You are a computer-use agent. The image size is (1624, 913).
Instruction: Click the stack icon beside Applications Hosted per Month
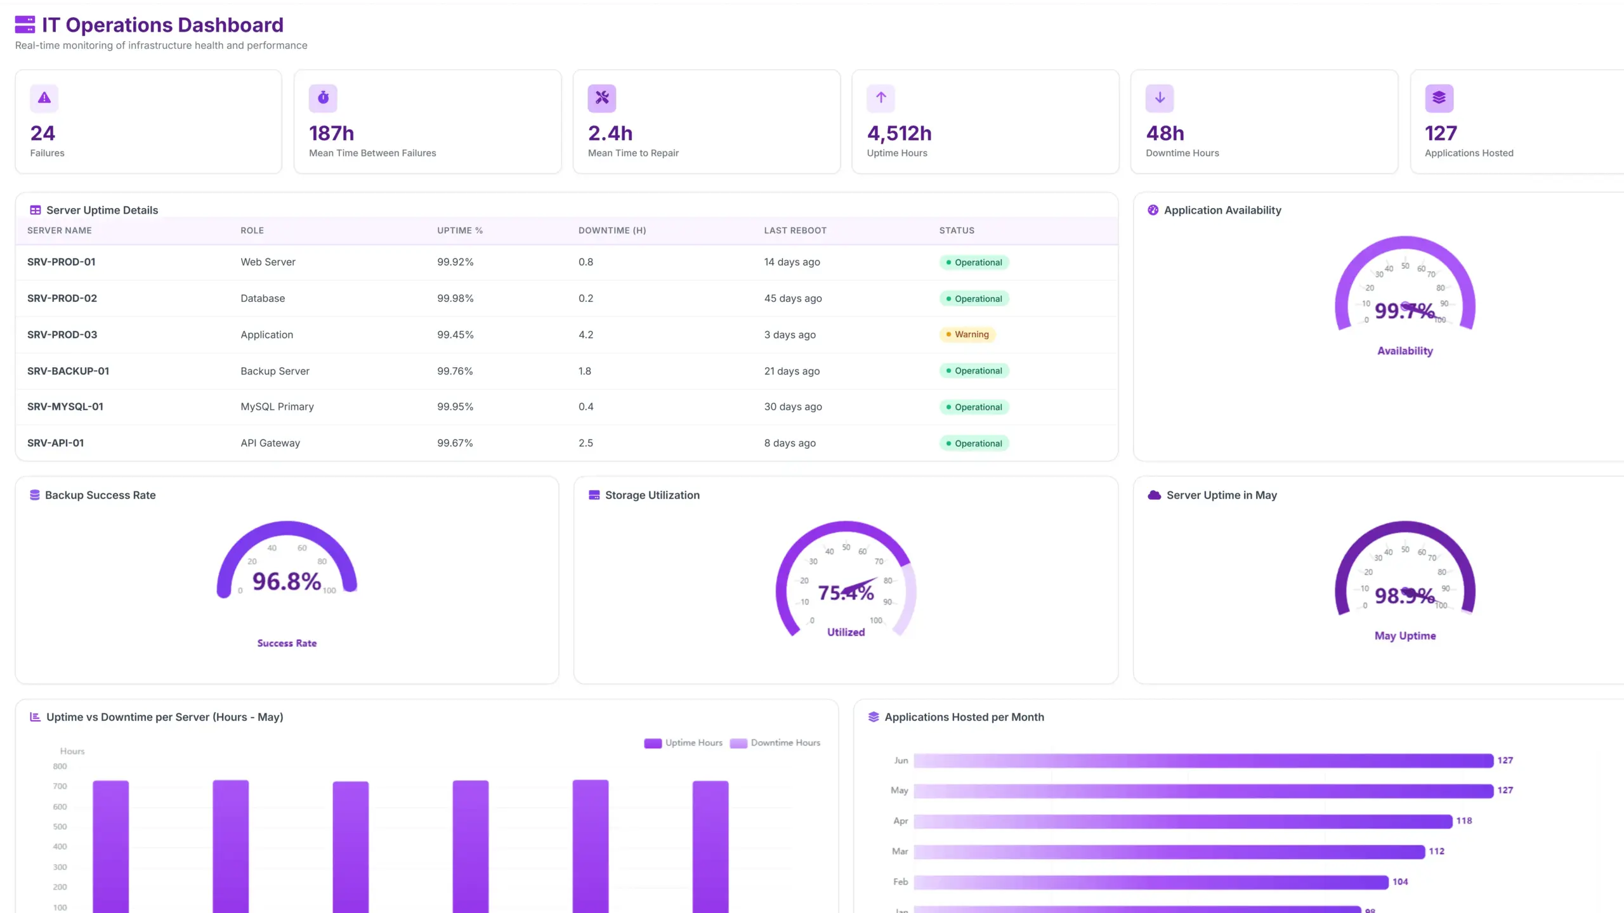(874, 717)
